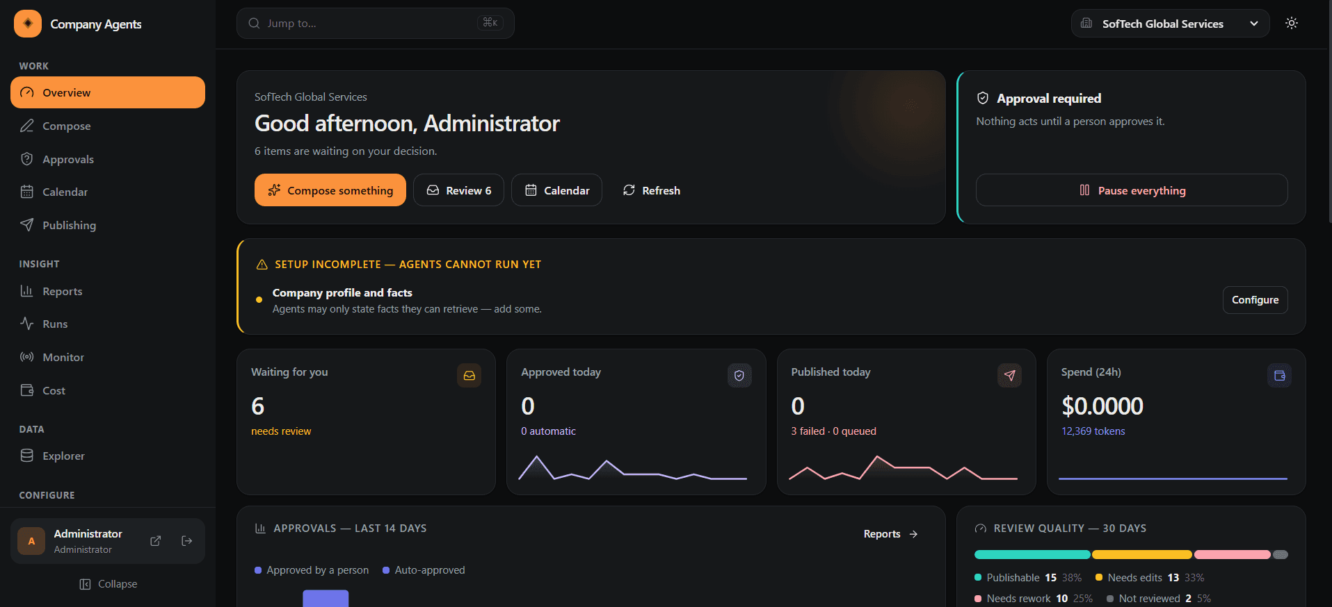
Task: Open Runs in the sidebar
Action: pos(108,324)
